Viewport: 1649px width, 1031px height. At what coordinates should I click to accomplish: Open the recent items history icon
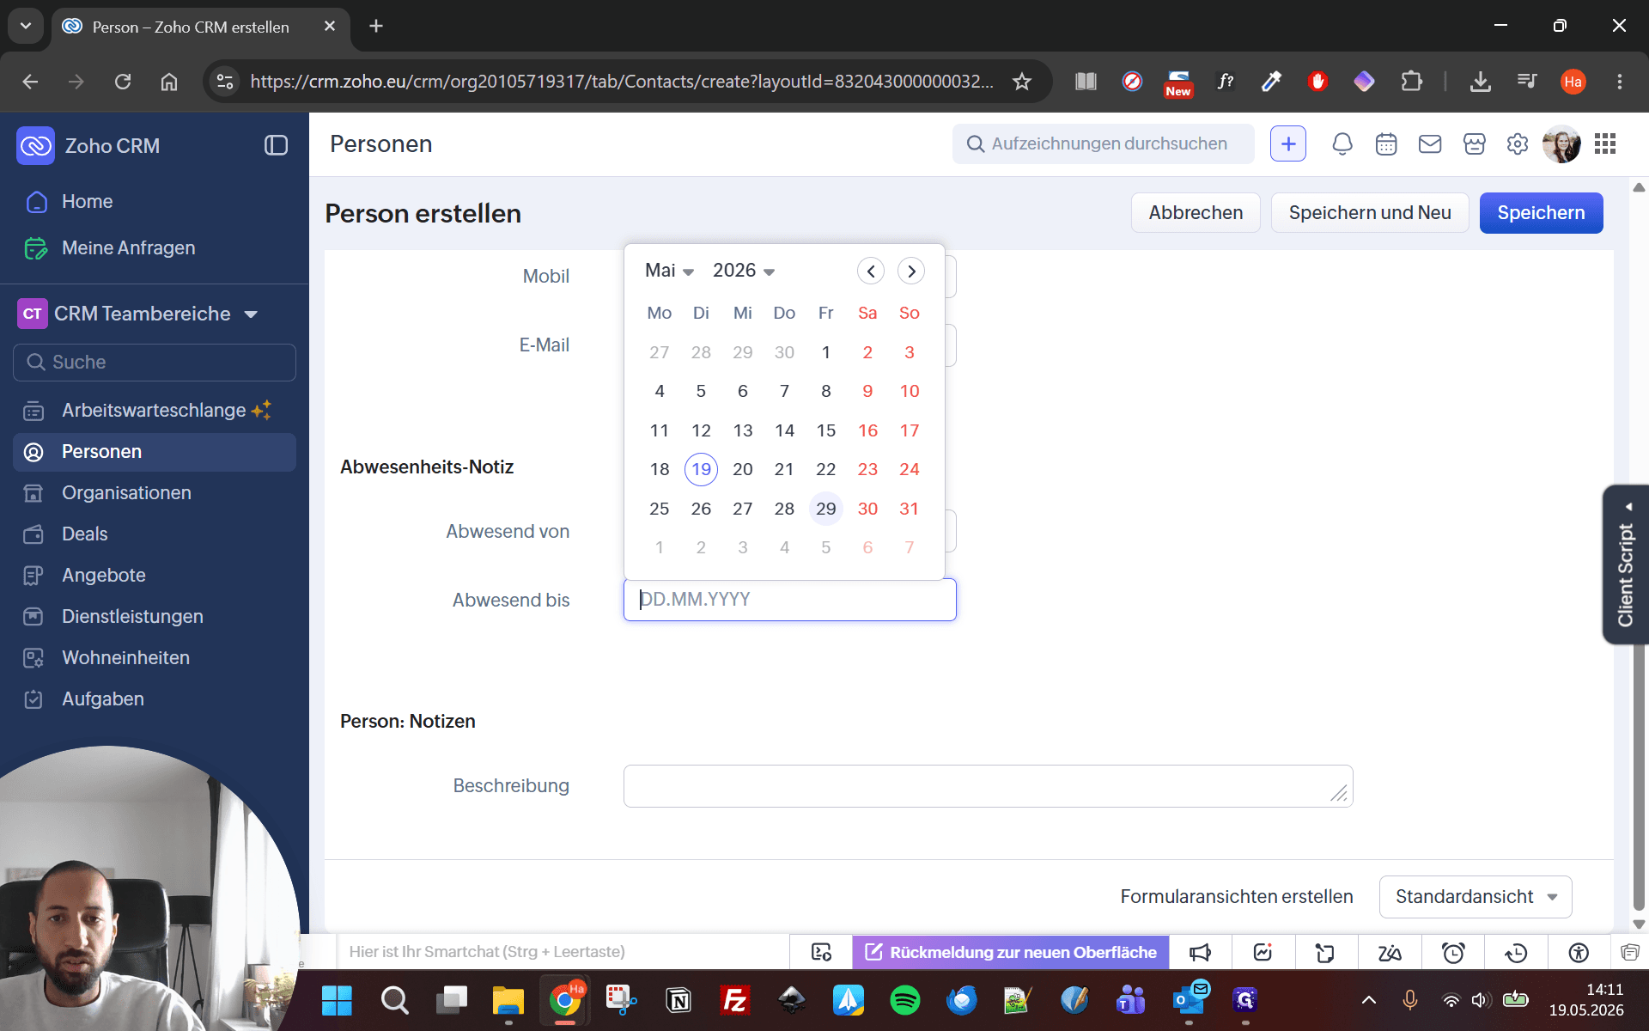point(1516,952)
